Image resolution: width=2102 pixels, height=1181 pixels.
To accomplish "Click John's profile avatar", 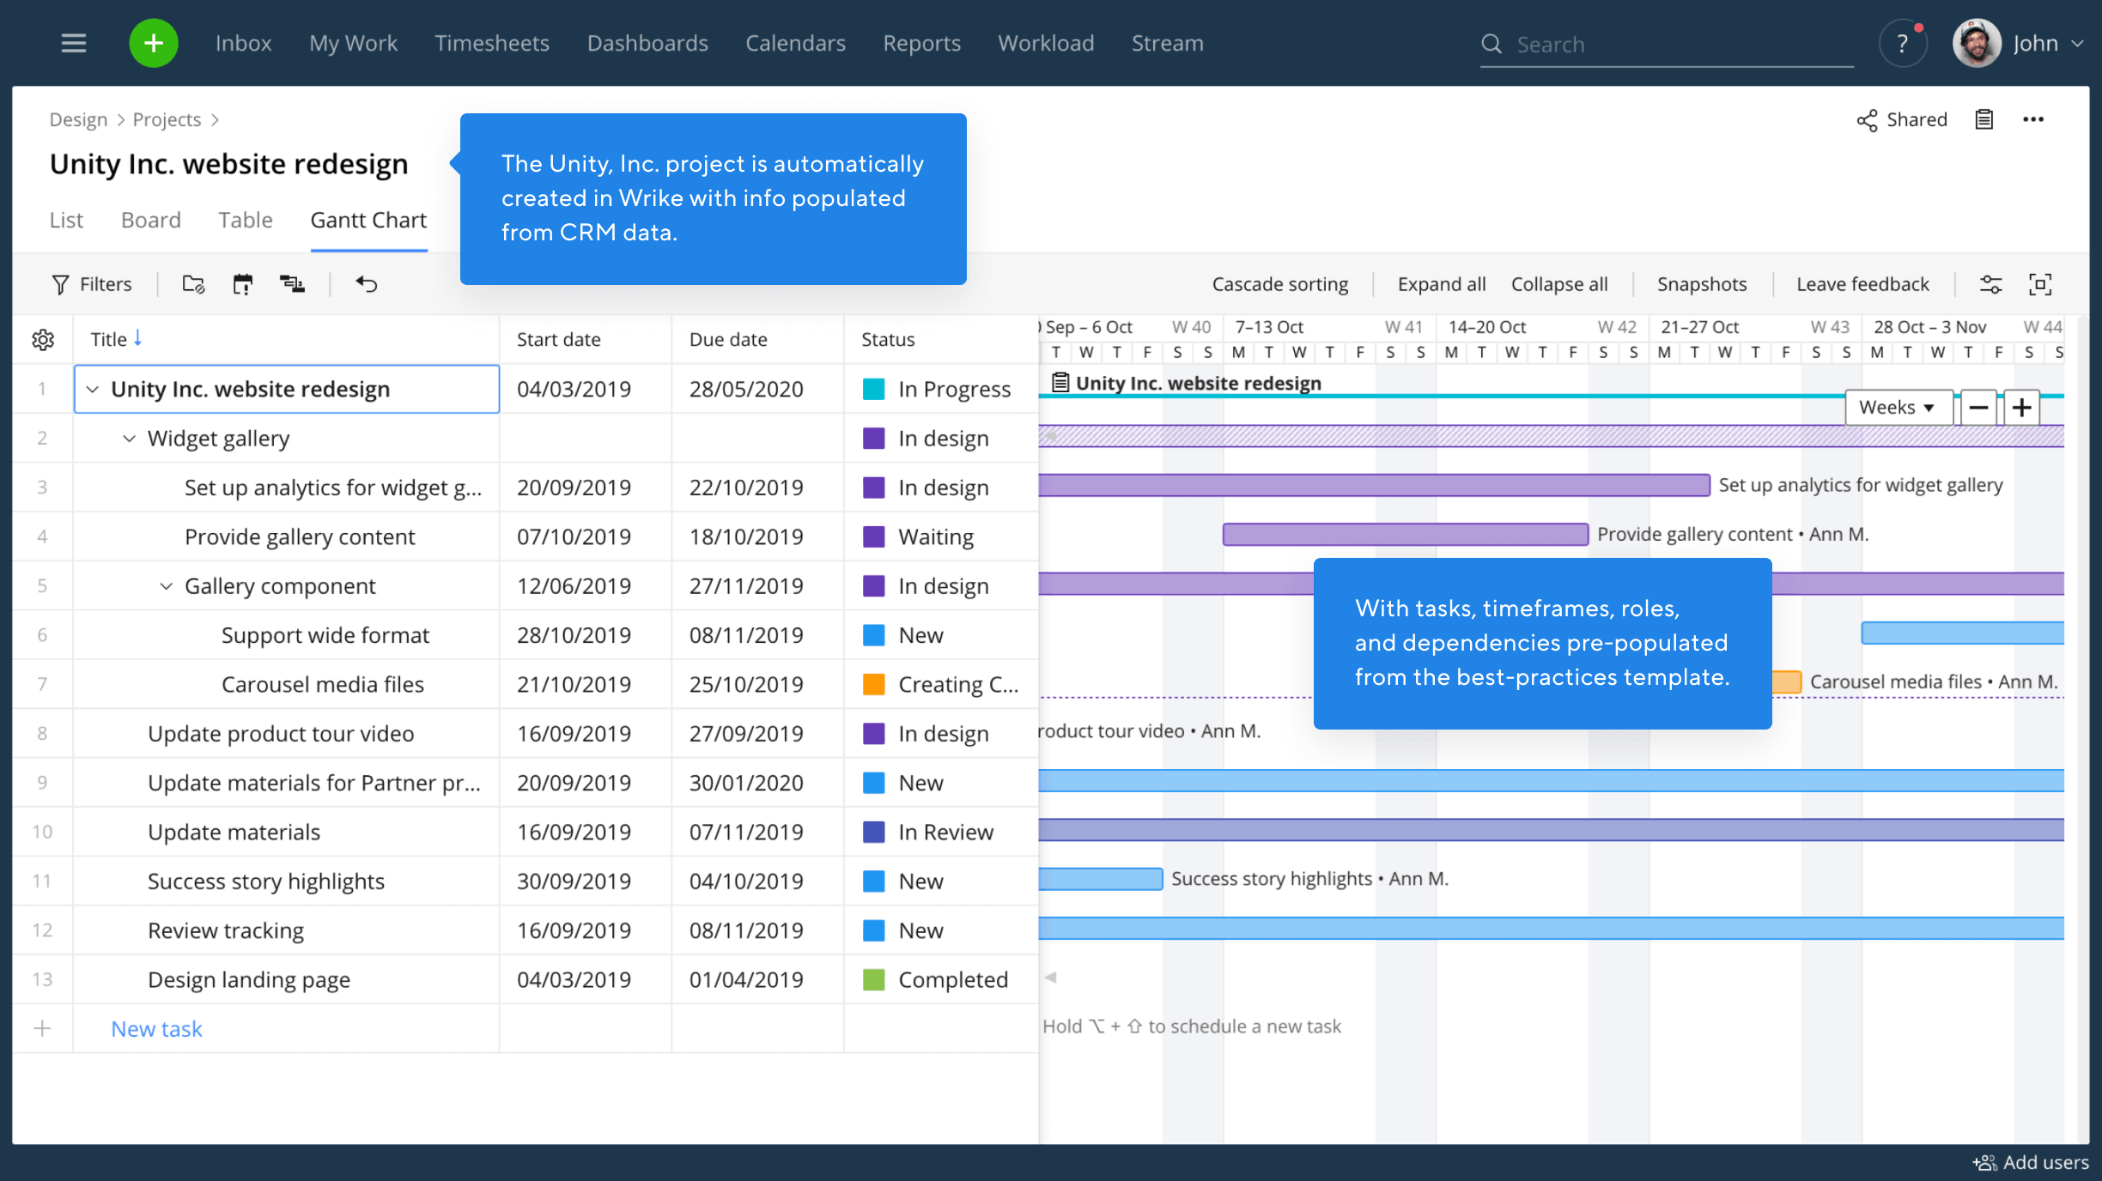I will pyautogui.click(x=1977, y=43).
